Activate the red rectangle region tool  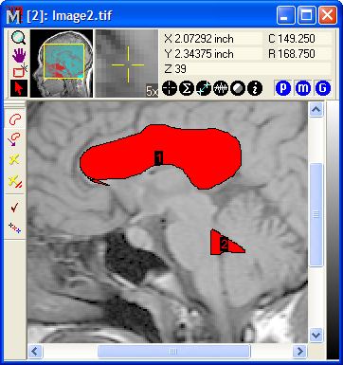tap(20, 71)
